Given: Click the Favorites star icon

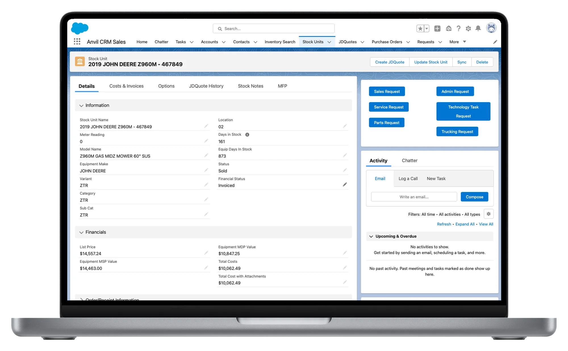Looking at the screenshot, I should point(420,28).
